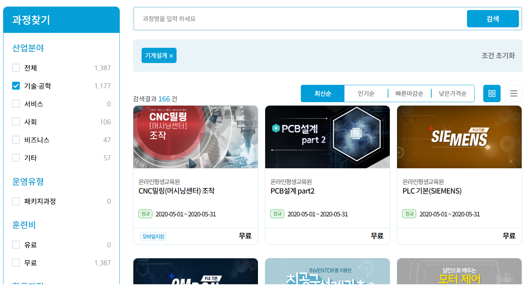
Task: Open the CNC밀링 course thumbnail
Action: pos(196,137)
